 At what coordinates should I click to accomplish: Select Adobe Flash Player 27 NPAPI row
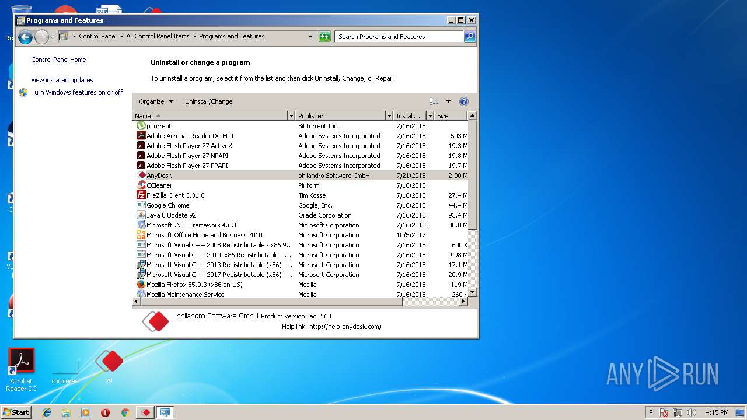coord(301,156)
